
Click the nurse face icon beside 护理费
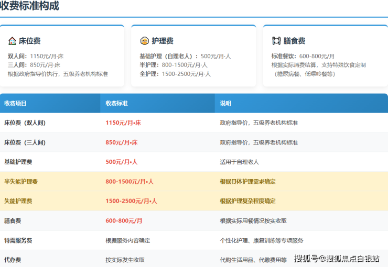(144, 41)
